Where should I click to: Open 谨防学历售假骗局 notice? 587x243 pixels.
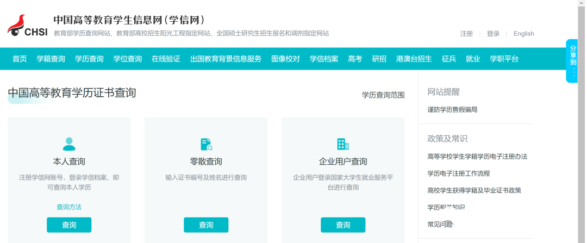452,110
